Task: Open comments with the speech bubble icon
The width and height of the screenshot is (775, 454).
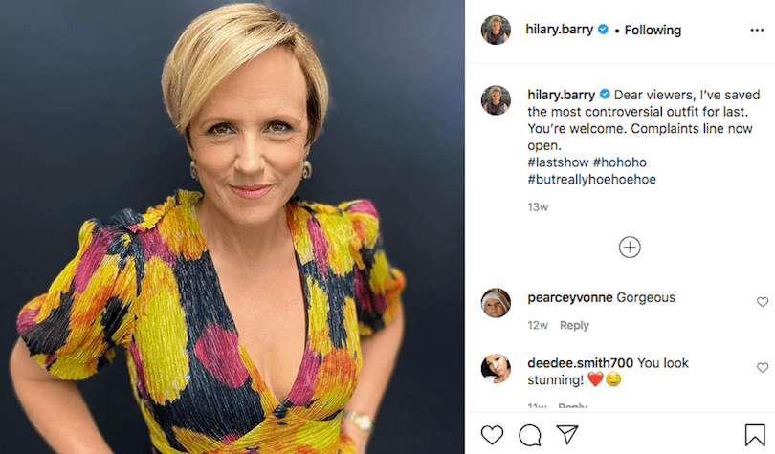Action: pos(529,435)
